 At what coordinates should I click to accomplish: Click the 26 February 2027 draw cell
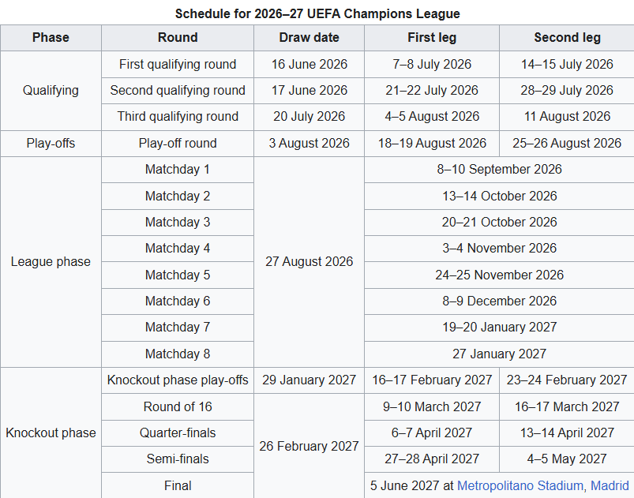coord(309,446)
